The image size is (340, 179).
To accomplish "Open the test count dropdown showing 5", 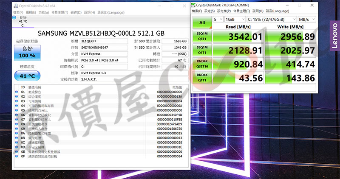I will point(218,19).
